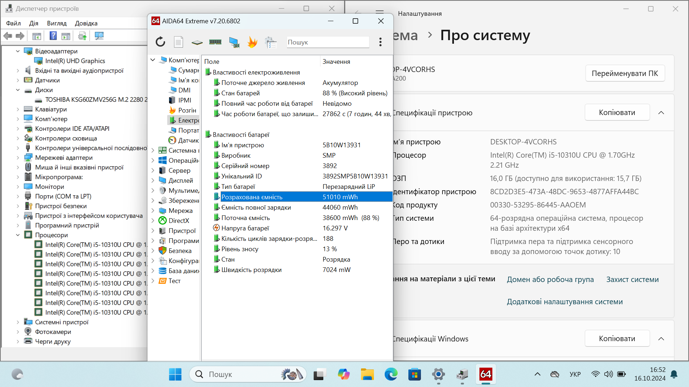
Task: Collapse the Комп'ютер node in AIDA64 tree
Action: tap(153, 60)
